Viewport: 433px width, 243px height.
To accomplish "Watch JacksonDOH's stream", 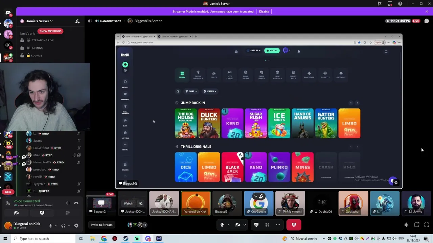I will pyautogui.click(x=128, y=204).
